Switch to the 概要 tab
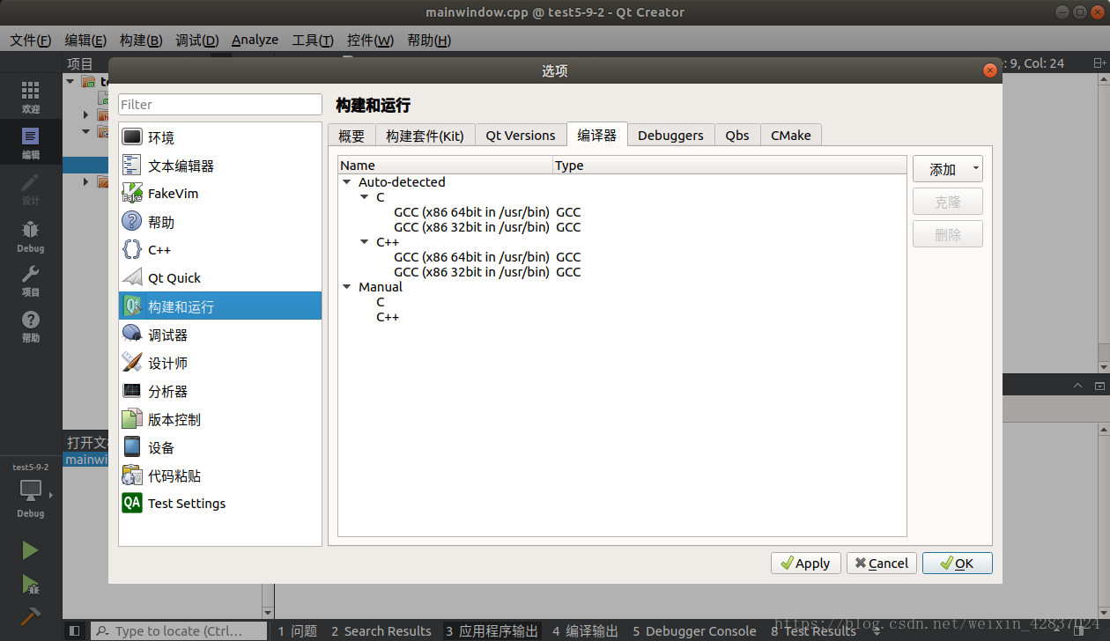1110x641 pixels. [x=351, y=136]
